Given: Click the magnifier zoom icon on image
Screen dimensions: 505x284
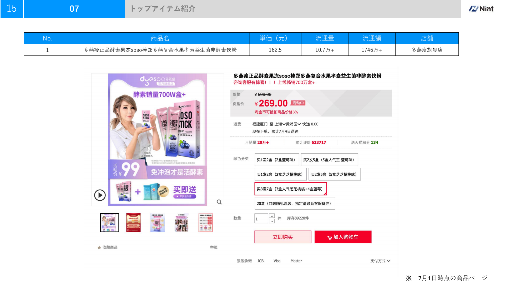Looking at the screenshot, I should [219, 202].
